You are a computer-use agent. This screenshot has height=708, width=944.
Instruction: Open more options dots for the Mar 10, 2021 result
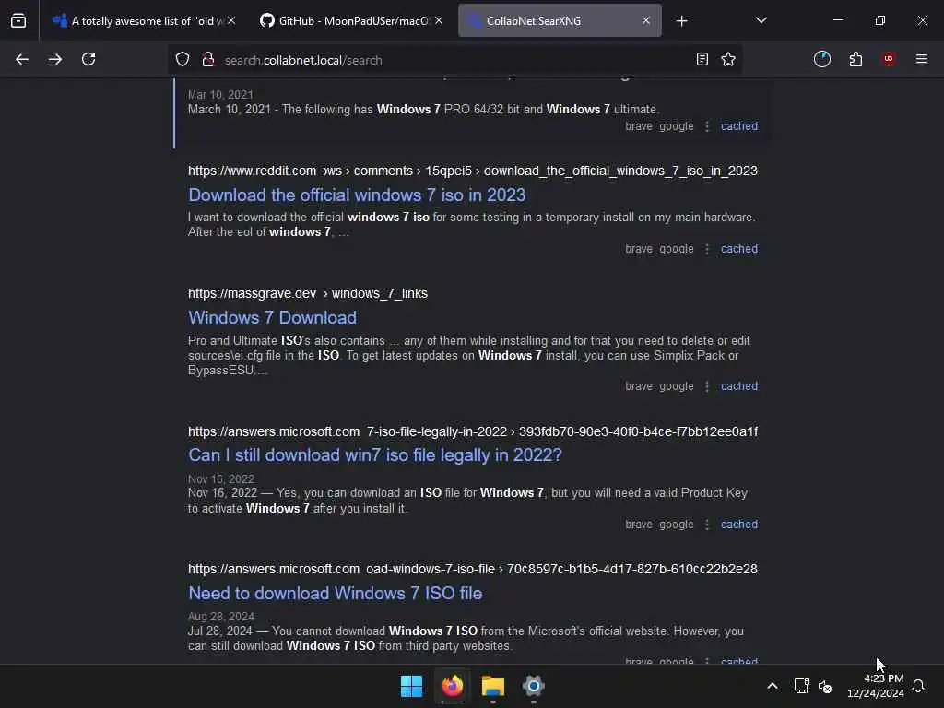pyautogui.click(x=707, y=125)
